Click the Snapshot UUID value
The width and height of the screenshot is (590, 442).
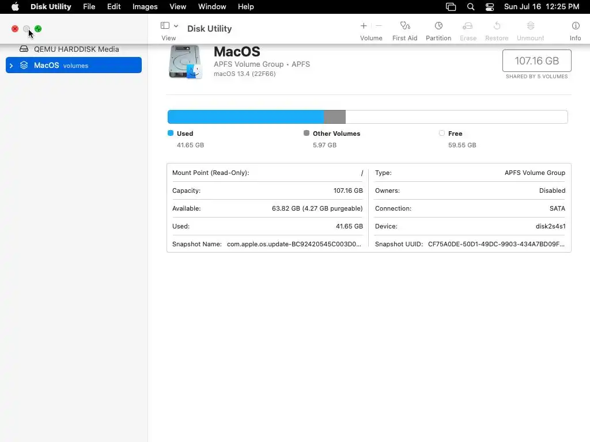coord(496,244)
